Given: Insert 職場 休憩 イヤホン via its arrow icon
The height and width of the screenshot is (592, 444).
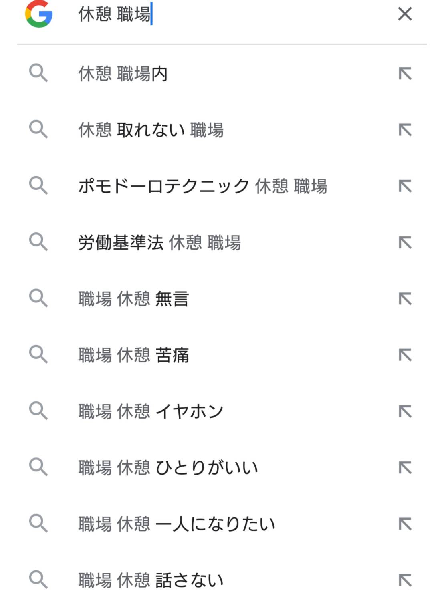Looking at the screenshot, I should click(405, 411).
